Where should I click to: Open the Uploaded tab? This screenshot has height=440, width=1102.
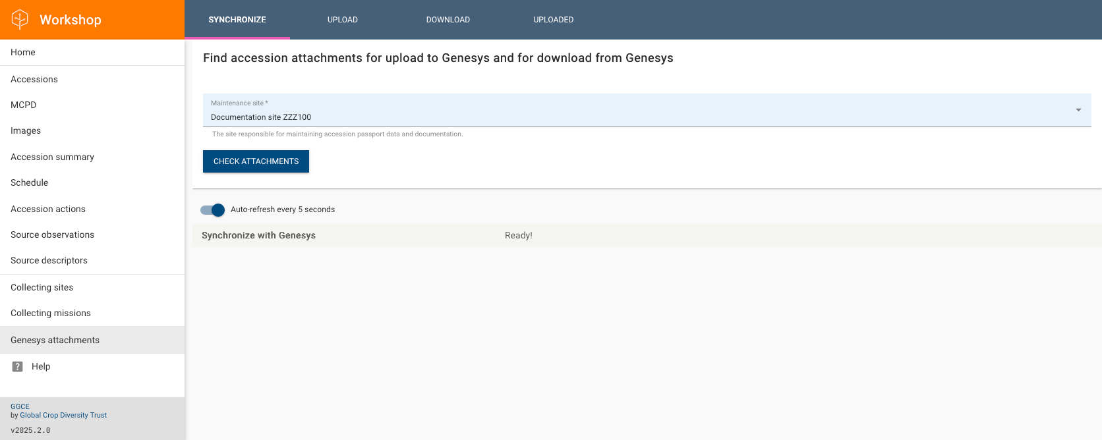pos(553,20)
